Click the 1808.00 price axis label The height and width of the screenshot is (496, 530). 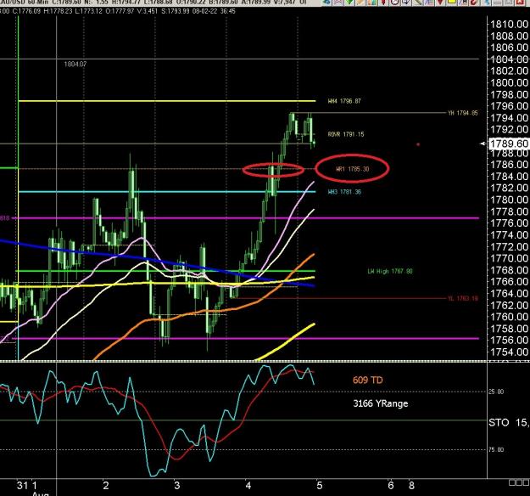coord(509,36)
